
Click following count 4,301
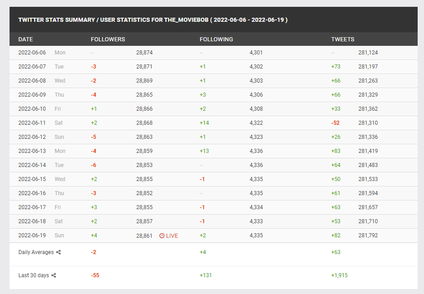(x=256, y=53)
